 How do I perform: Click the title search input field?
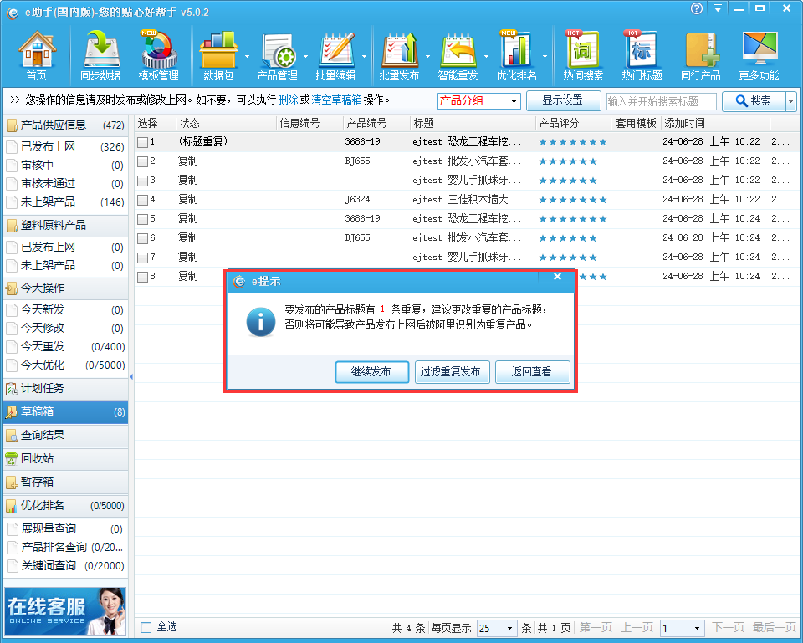point(661,101)
